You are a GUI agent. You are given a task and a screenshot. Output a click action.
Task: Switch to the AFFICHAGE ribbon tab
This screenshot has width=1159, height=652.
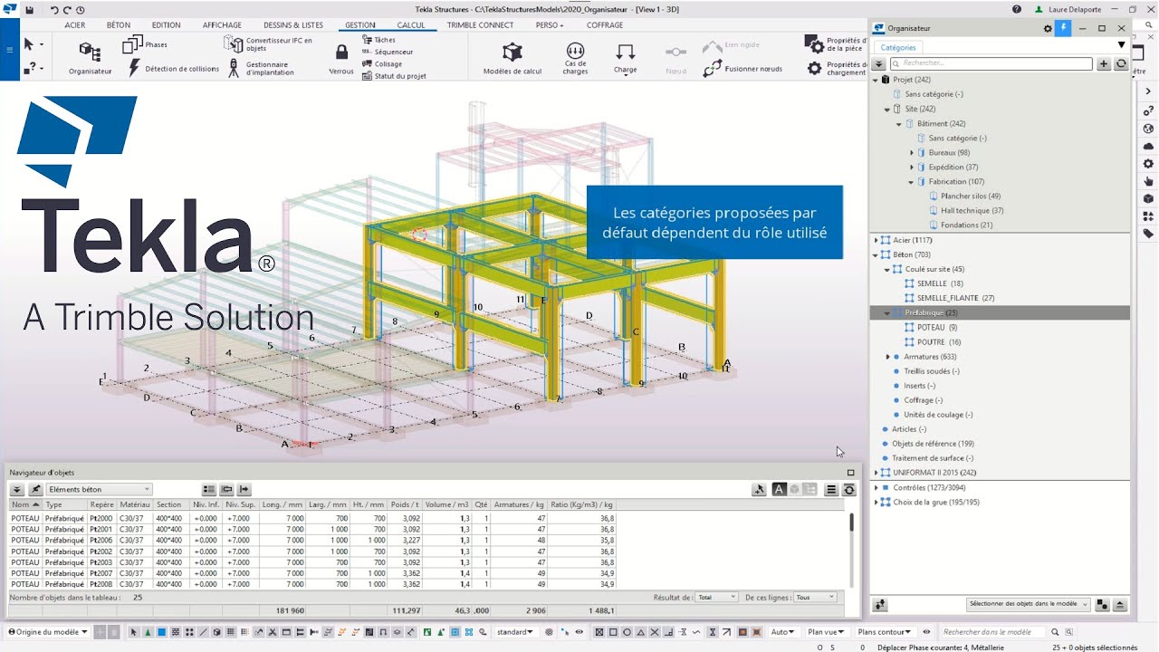tap(222, 25)
